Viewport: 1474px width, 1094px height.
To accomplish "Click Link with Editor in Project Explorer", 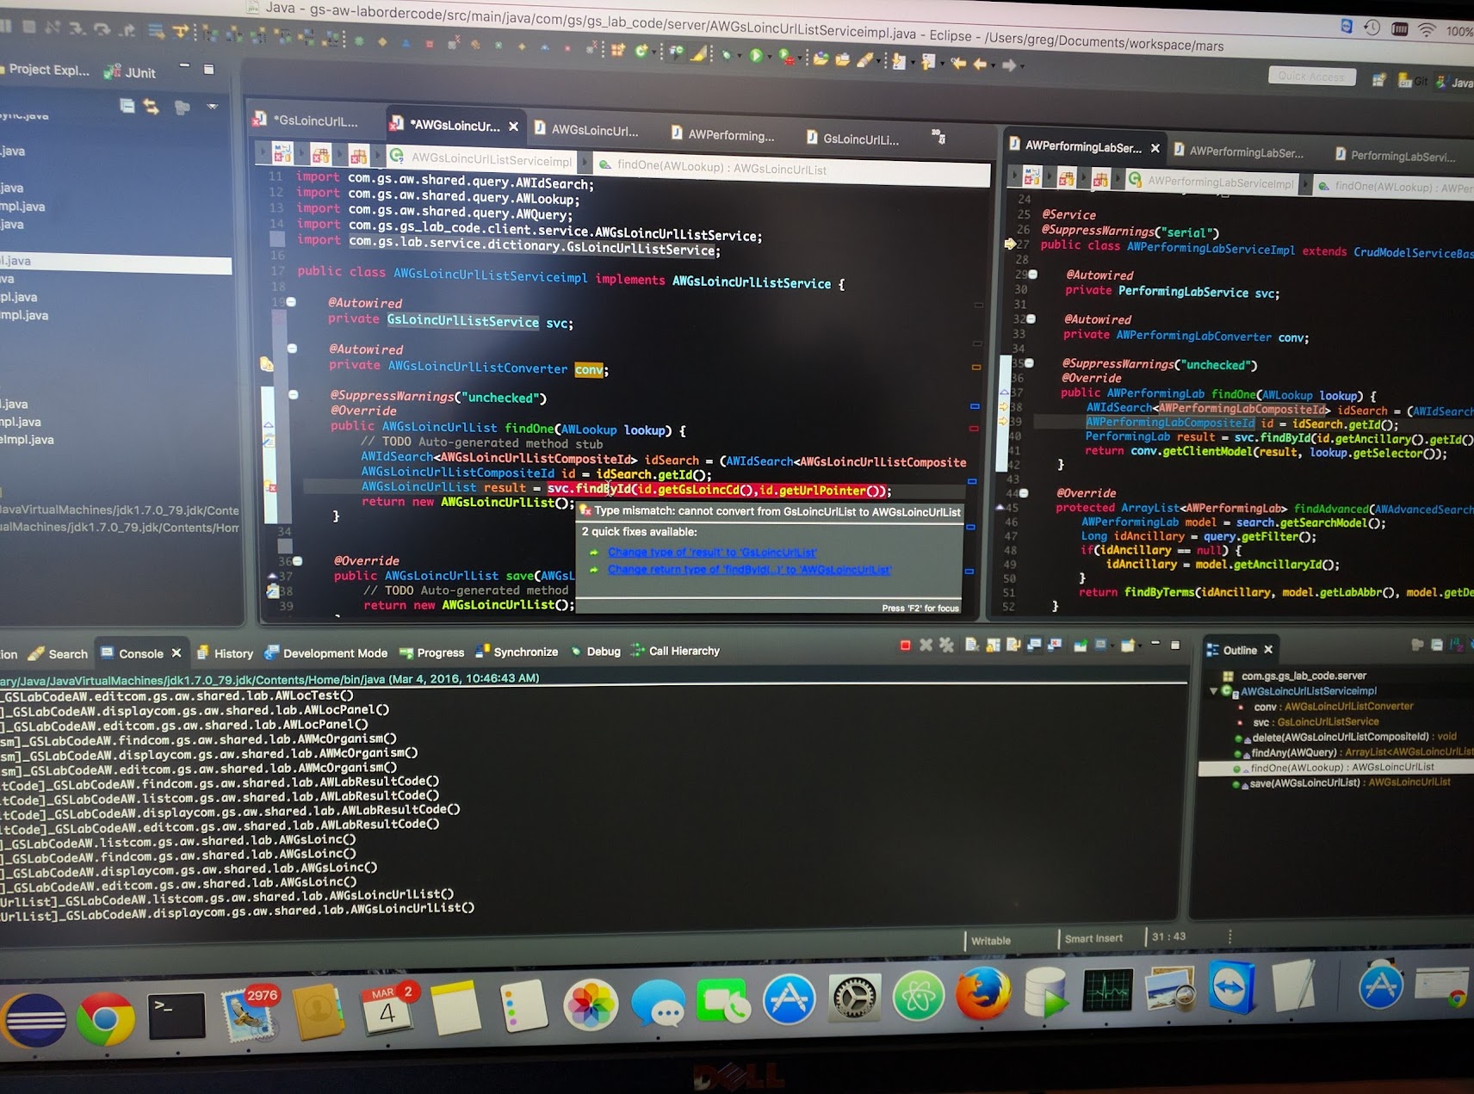I will pos(152,107).
